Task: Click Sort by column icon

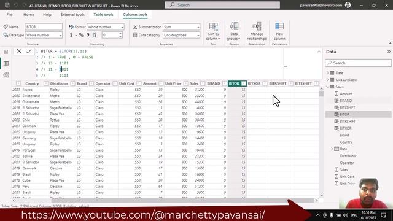Action: pyautogui.click(x=213, y=31)
